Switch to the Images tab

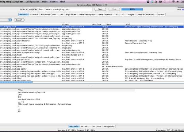pos(131,14)
